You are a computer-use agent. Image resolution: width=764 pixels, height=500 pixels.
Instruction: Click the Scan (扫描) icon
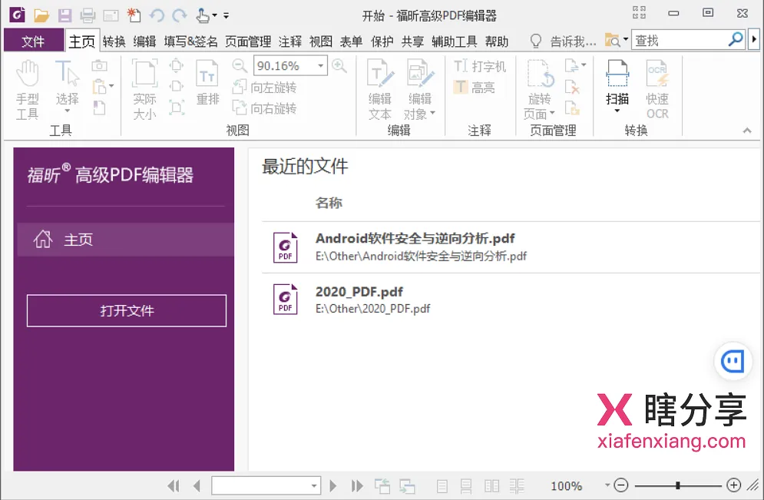pyautogui.click(x=617, y=82)
